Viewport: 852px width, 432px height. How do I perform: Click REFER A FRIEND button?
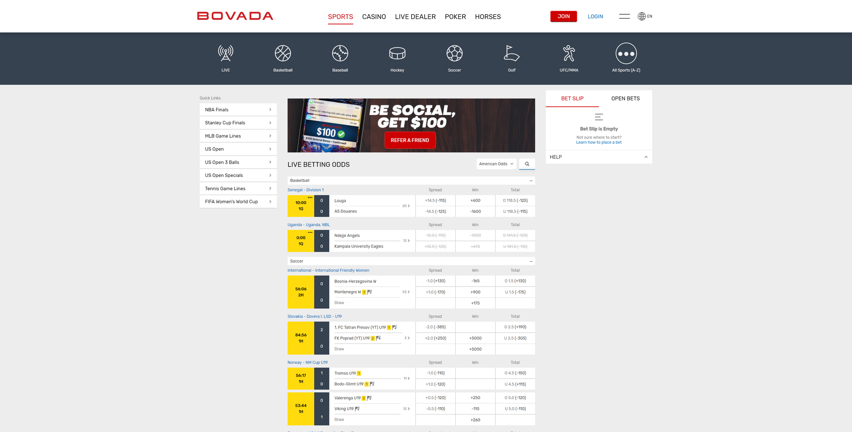(410, 140)
